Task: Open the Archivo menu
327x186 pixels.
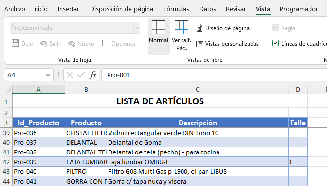Action: [15, 9]
